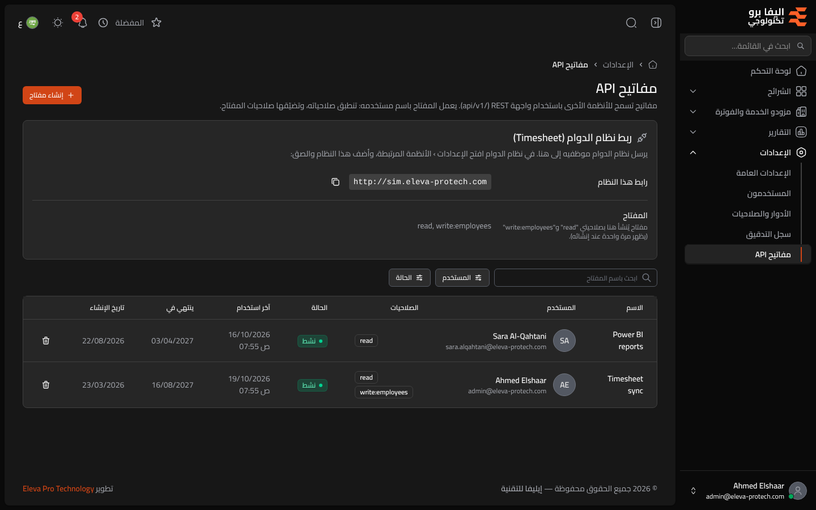This screenshot has height=510, width=816.
Task: Click the نشط status badge for Power BI reports
Action: click(312, 341)
